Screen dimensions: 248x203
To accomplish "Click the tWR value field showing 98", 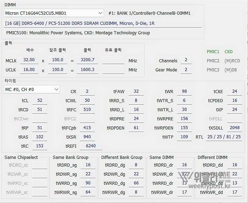I will point(184,91).
